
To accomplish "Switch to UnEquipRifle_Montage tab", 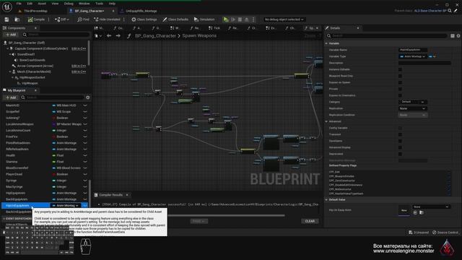I will tap(141, 11).
